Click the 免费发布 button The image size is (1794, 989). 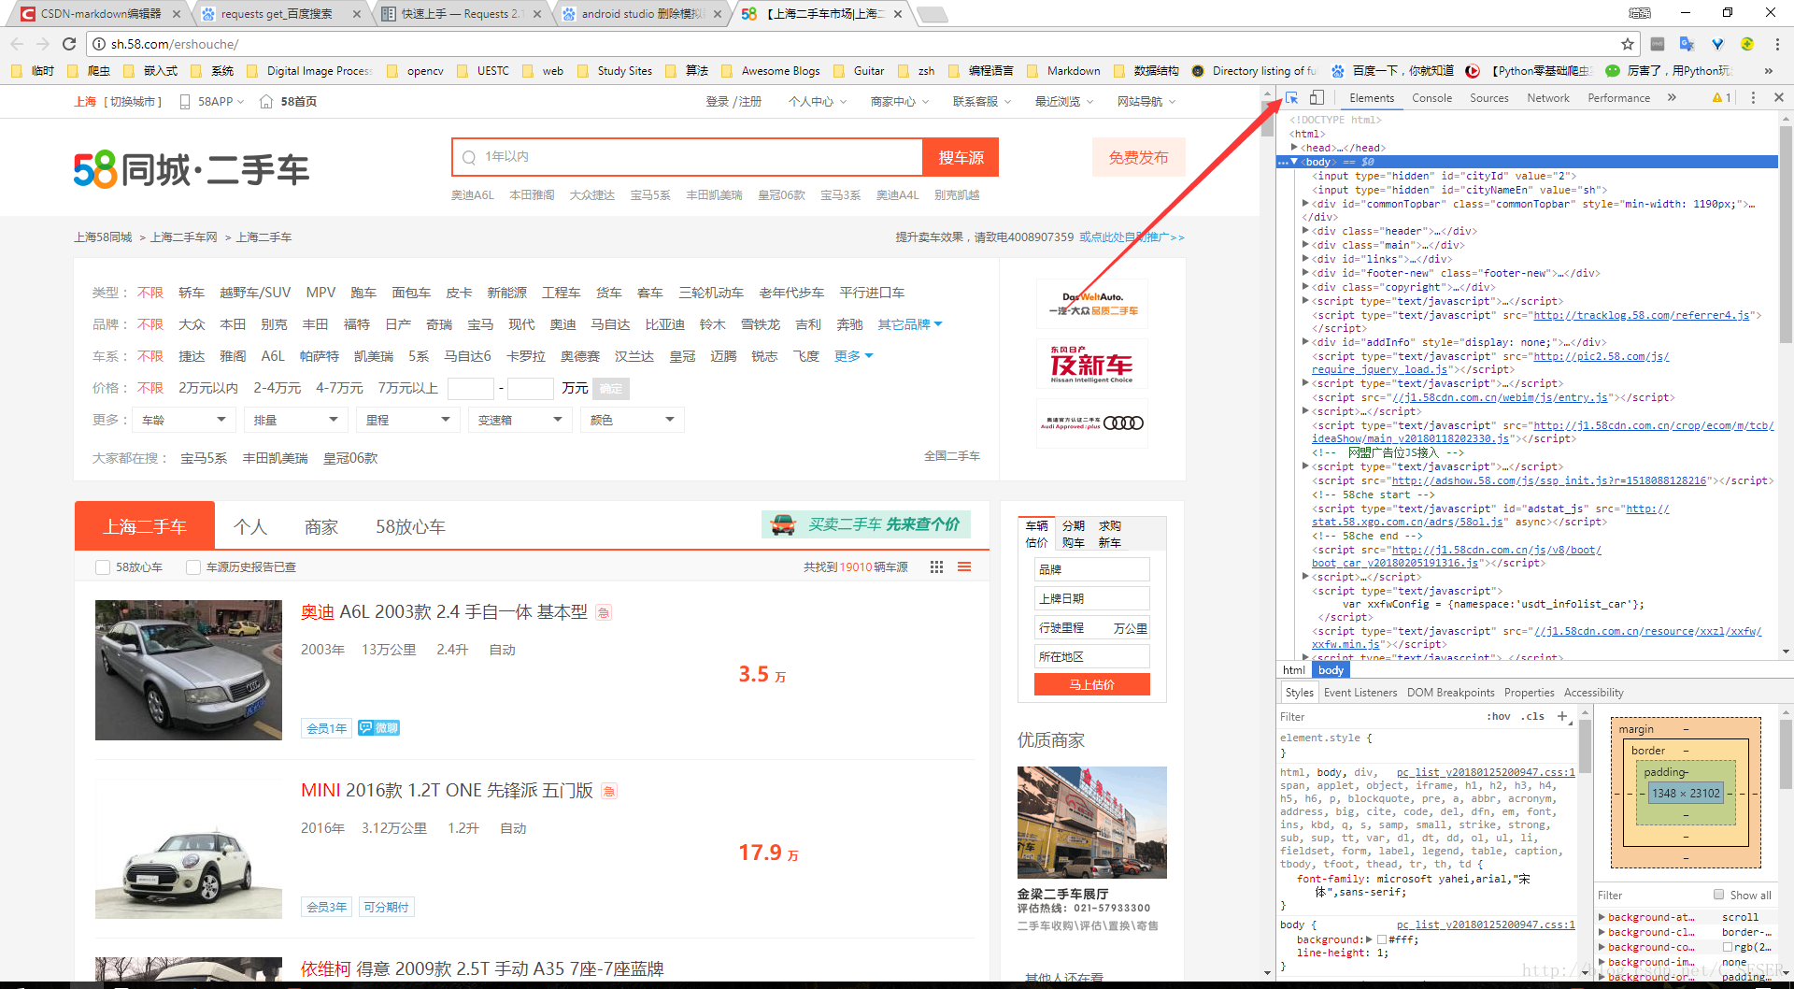(1138, 158)
